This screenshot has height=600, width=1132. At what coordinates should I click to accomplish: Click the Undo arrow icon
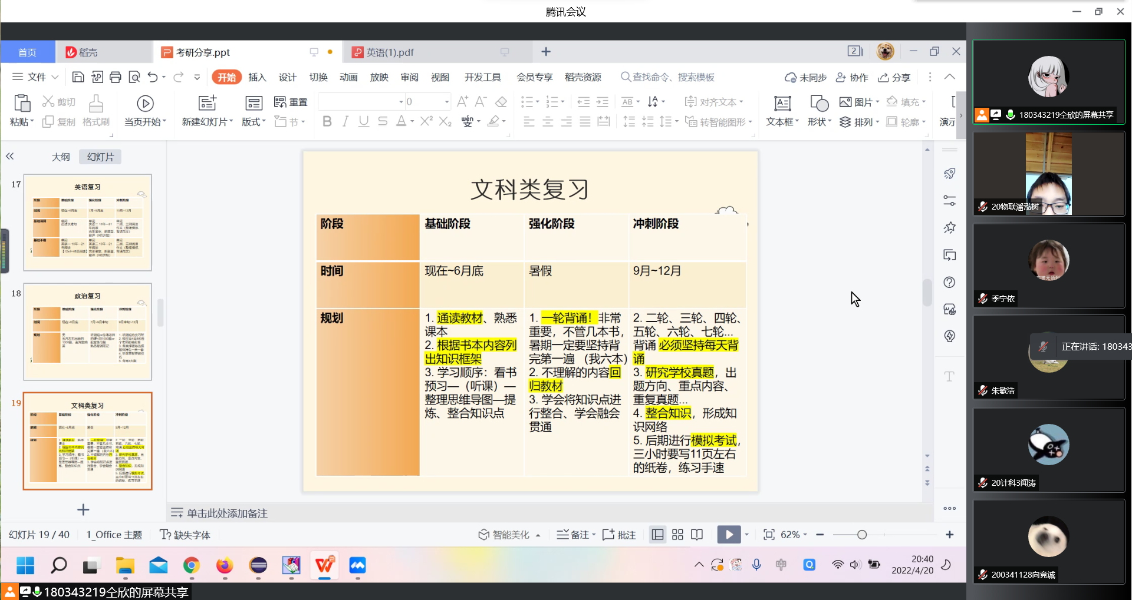pos(153,77)
